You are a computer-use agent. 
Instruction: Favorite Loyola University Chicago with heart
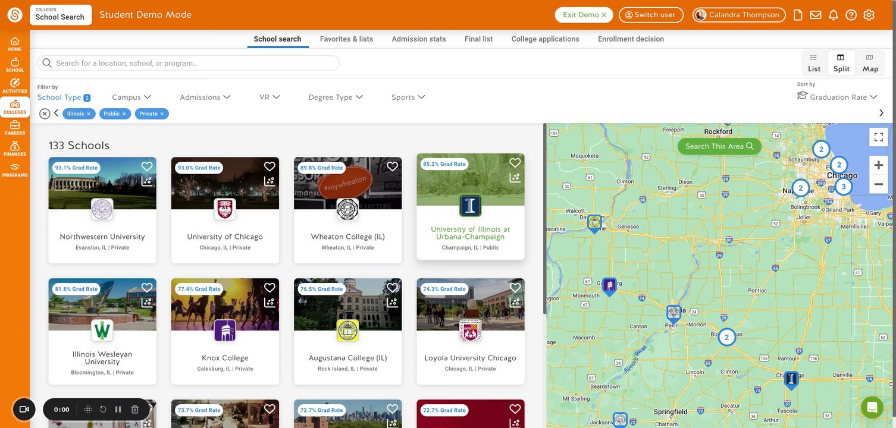click(515, 288)
